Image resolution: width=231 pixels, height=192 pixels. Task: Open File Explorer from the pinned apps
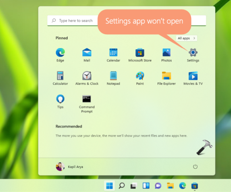tap(166, 78)
